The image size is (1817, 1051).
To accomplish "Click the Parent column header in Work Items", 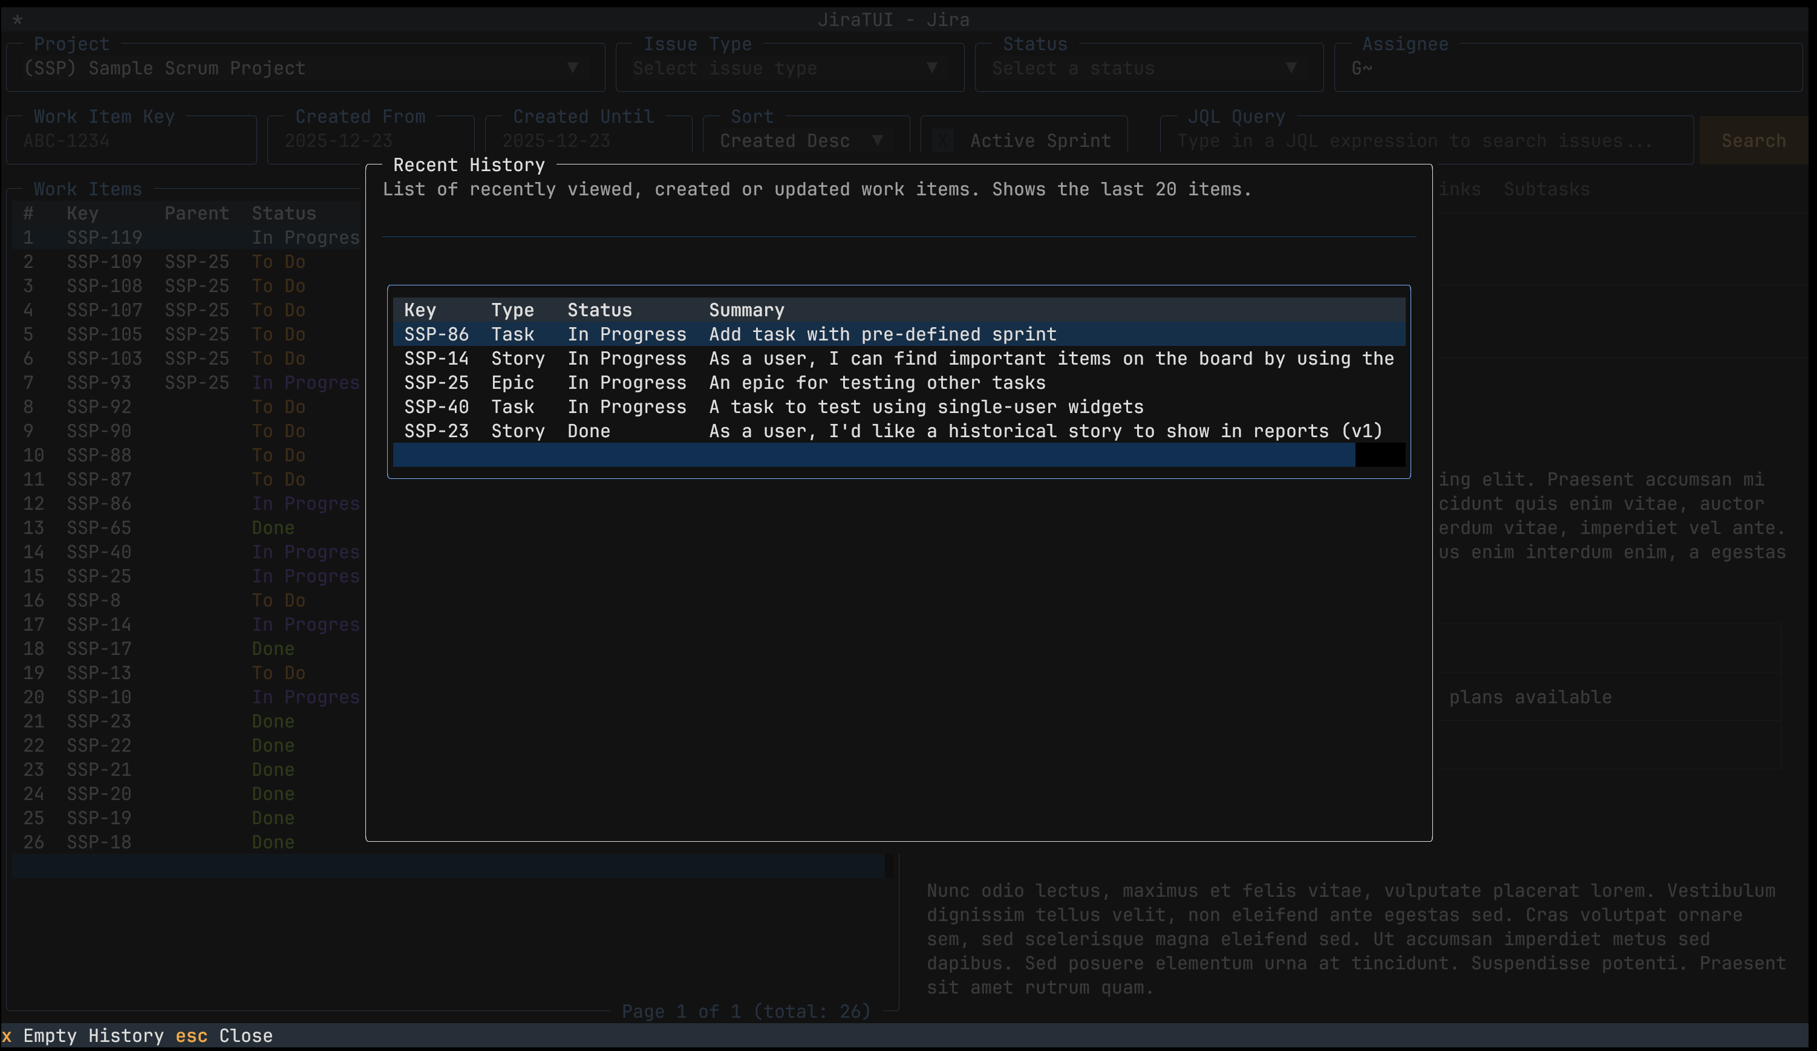I will coord(197,213).
